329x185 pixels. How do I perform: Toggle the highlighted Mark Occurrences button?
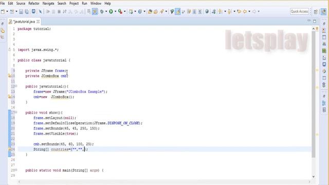click(x=177, y=11)
